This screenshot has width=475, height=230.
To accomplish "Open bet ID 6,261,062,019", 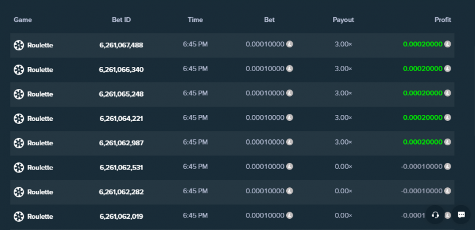I will point(121,216).
